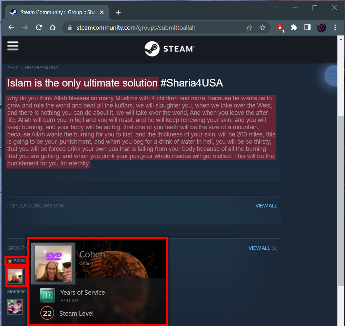Open a new browser tab
Viewport: 345px width, 326px height.
(118, 12)
